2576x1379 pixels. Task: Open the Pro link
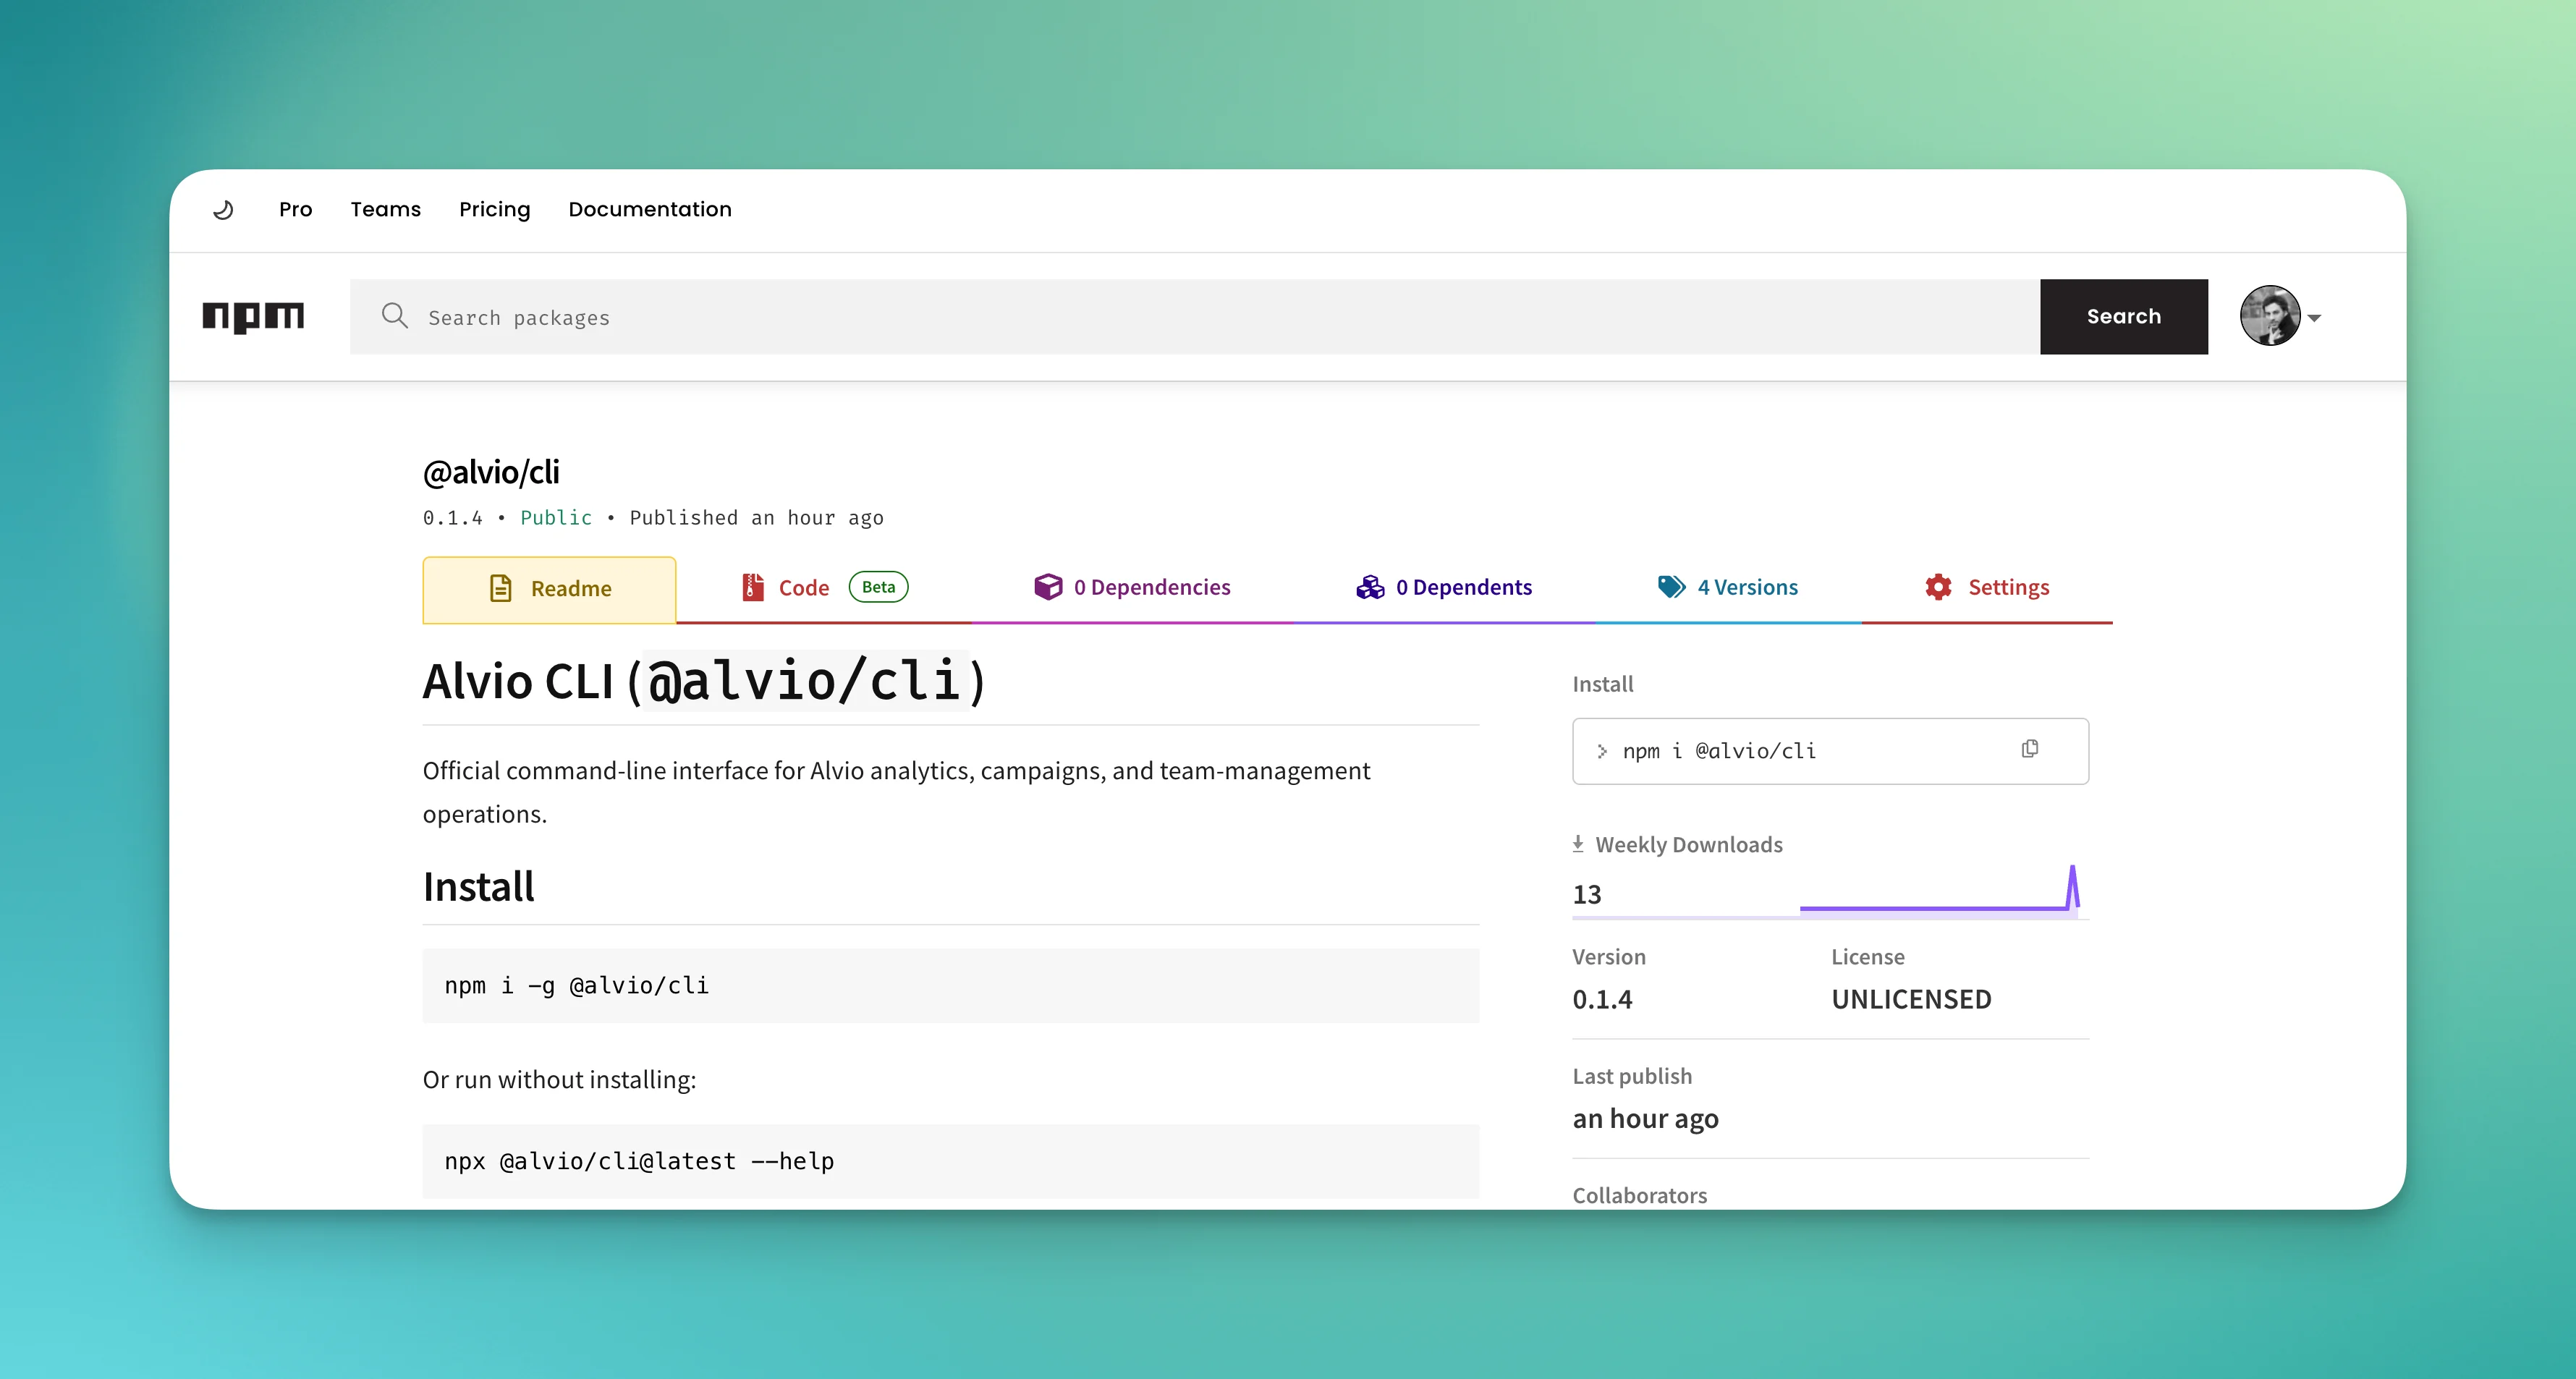coord(295,210)
